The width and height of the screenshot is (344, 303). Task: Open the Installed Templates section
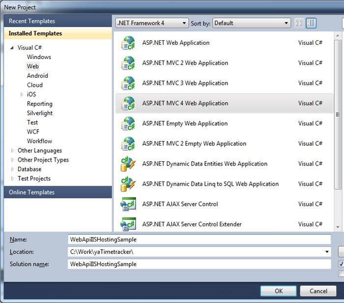58,34
